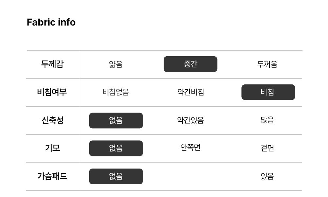The image size is (328, 197).
Task: Pick 약간있음 stretch option
Action: point(190,120)
